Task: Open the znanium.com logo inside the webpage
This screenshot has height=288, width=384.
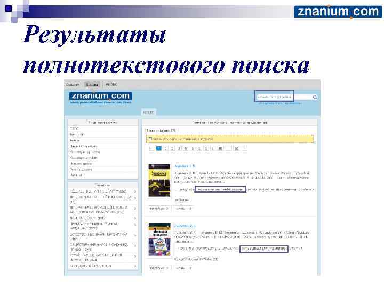Action: coord(101,96)
